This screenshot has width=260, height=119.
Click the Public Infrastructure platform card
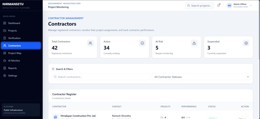[21, 110]
